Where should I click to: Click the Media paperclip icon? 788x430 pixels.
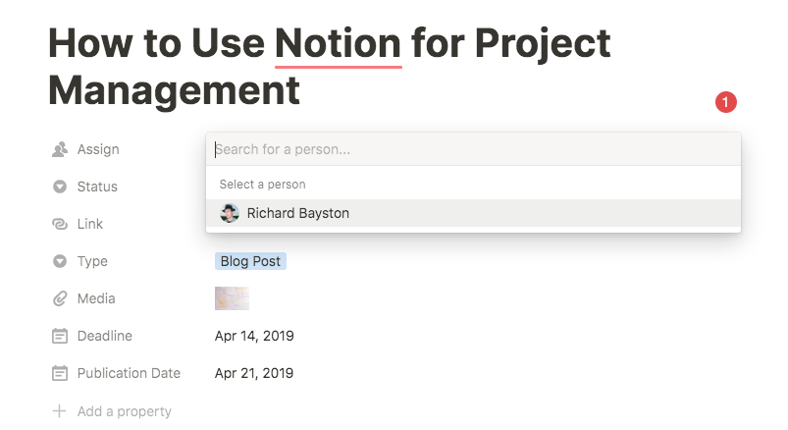pos(60,298)
